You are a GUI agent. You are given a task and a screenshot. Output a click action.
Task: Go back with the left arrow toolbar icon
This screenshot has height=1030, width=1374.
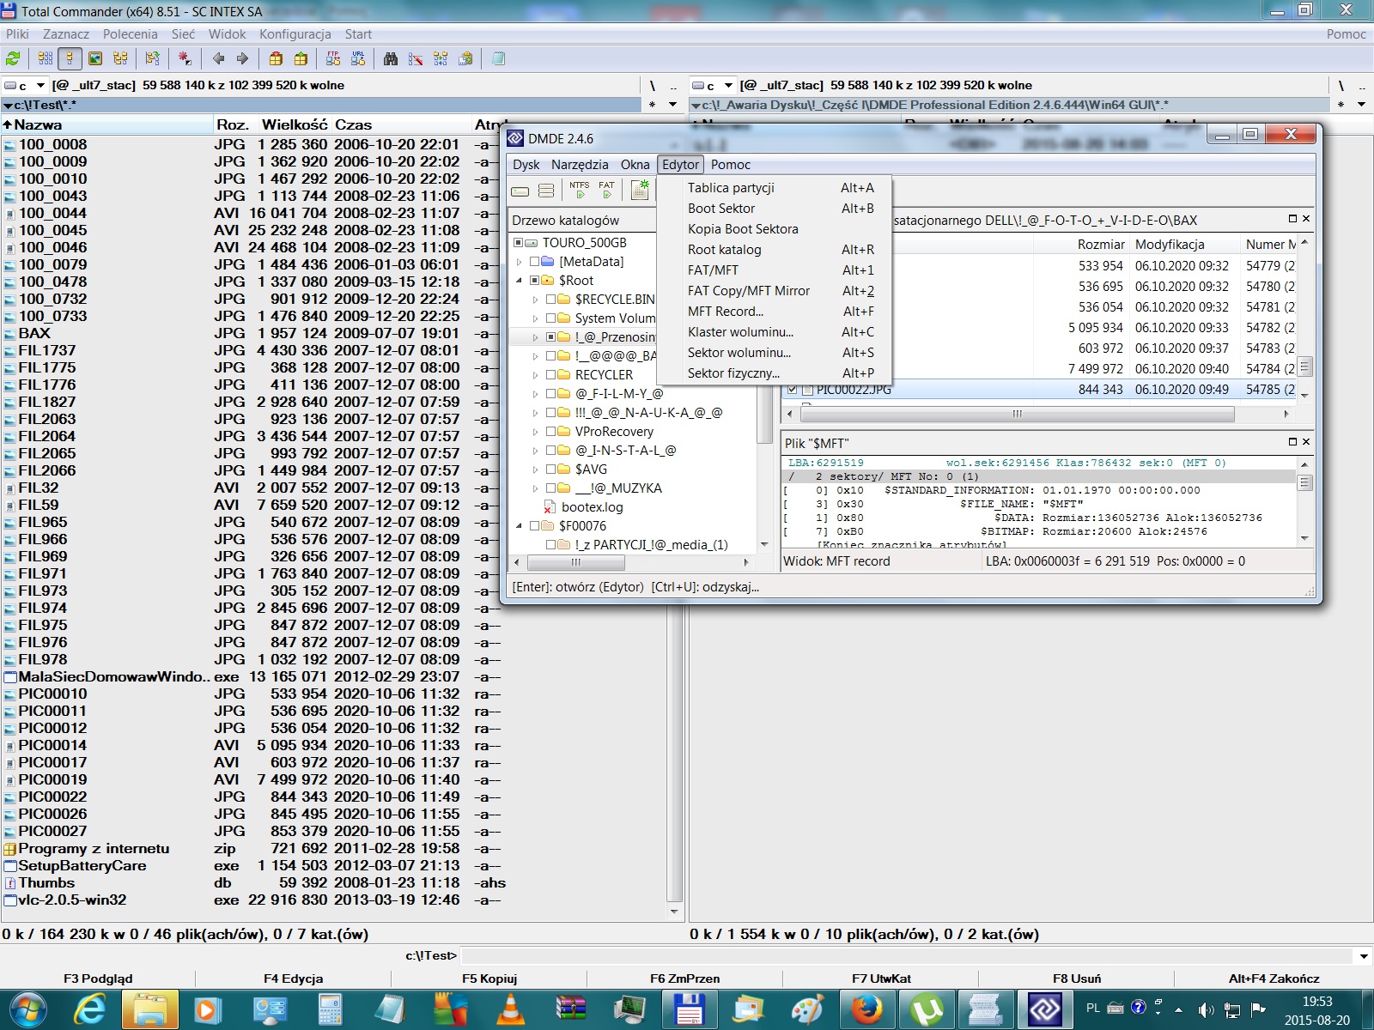[218, 58]
